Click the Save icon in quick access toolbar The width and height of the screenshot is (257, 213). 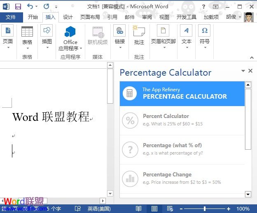pos(18,6)
